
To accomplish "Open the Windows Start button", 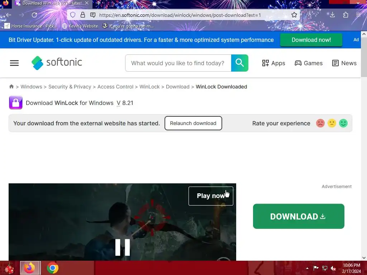I will pos(9,268).
